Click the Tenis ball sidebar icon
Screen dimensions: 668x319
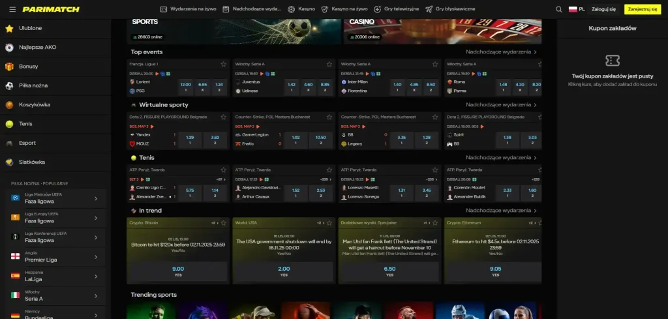point(9,123)
